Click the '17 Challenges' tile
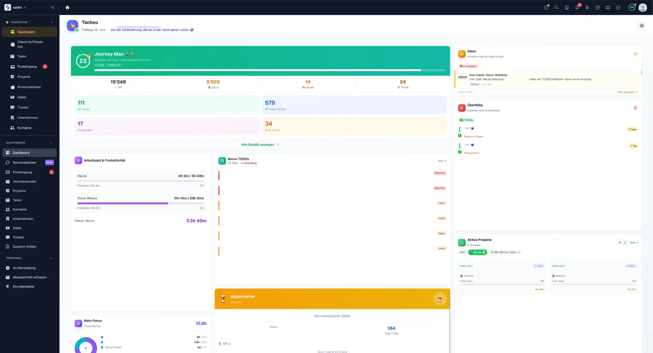 [x=167, y=126]
